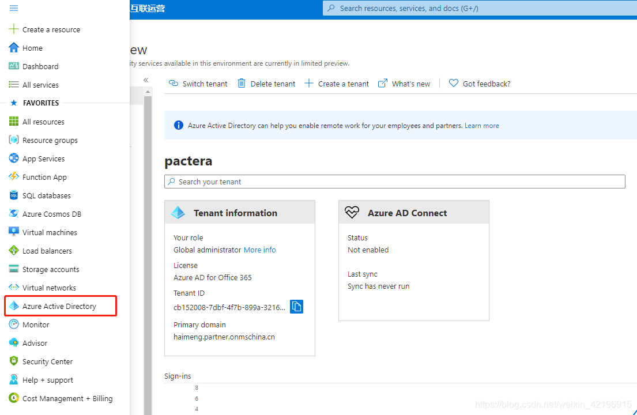
Task: Click the All resources grid icon
Action: point(13,122)
